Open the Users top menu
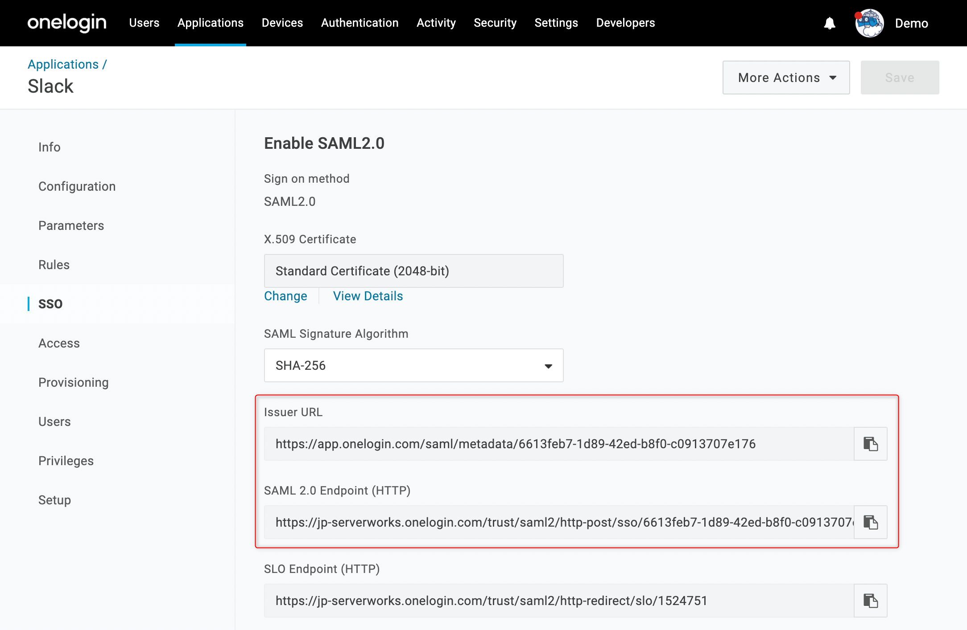The height and width of the screenshot is (630, 967). pos(144,23)
